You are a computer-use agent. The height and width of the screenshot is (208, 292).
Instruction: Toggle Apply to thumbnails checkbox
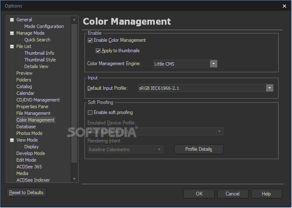click(98, 51)
